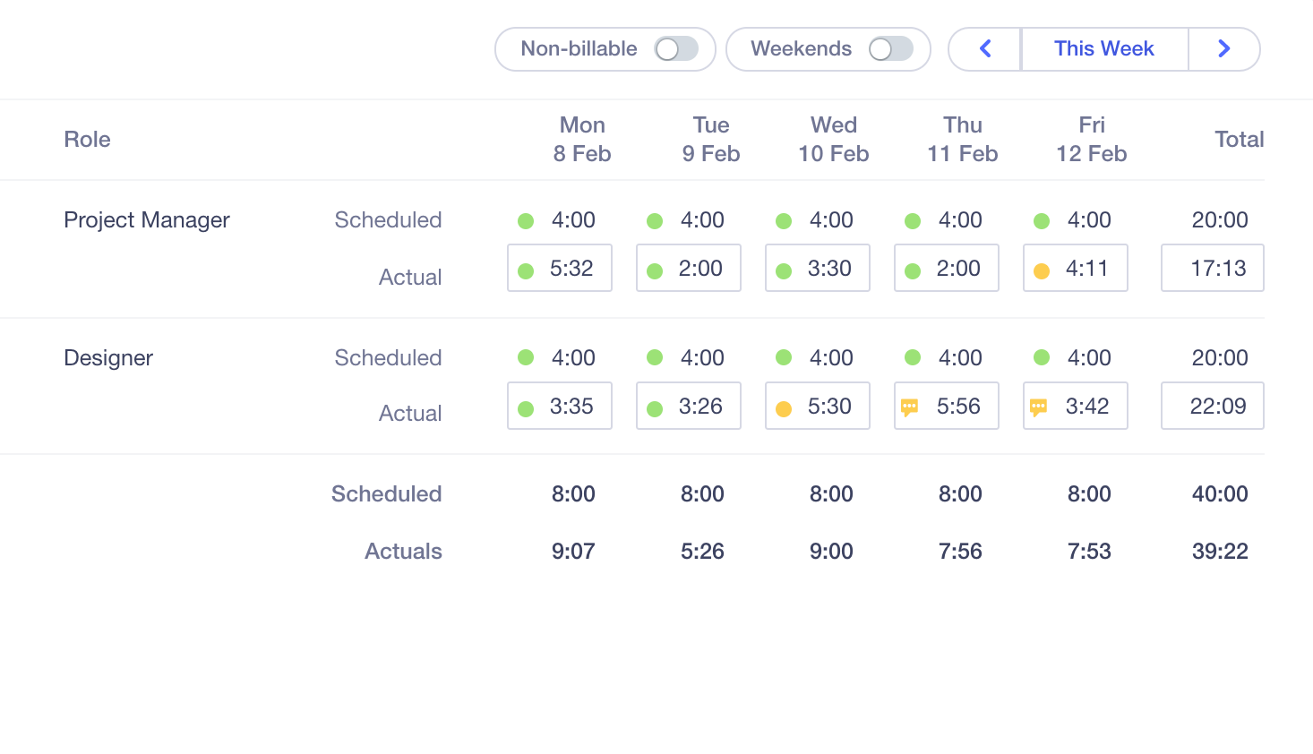
Task: Click green dot on Designer Tuesday actual
Action: coord(655,408)
